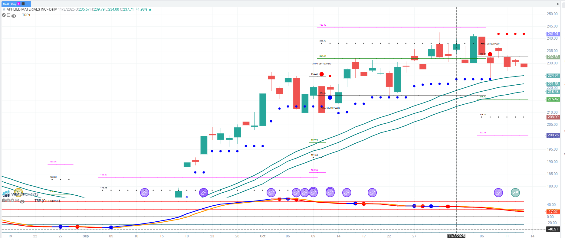Remove the TRP+ indicator with the disable icon
Image resolution: width=565 pixels, height=238 pixels.
(x=4, y=15)
